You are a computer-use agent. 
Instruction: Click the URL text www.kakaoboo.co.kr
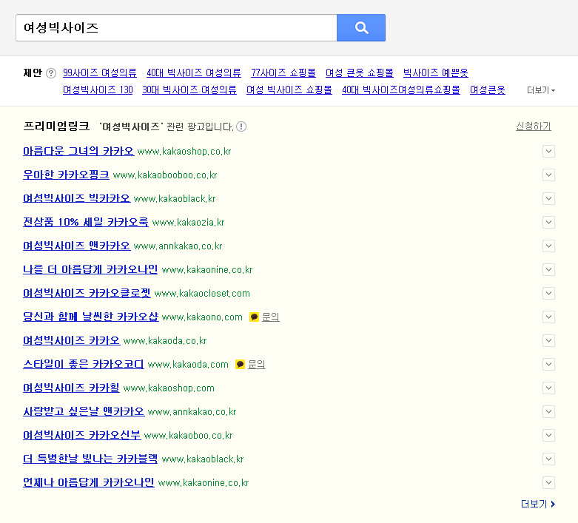pyautogui.click(x=189, y=436)
